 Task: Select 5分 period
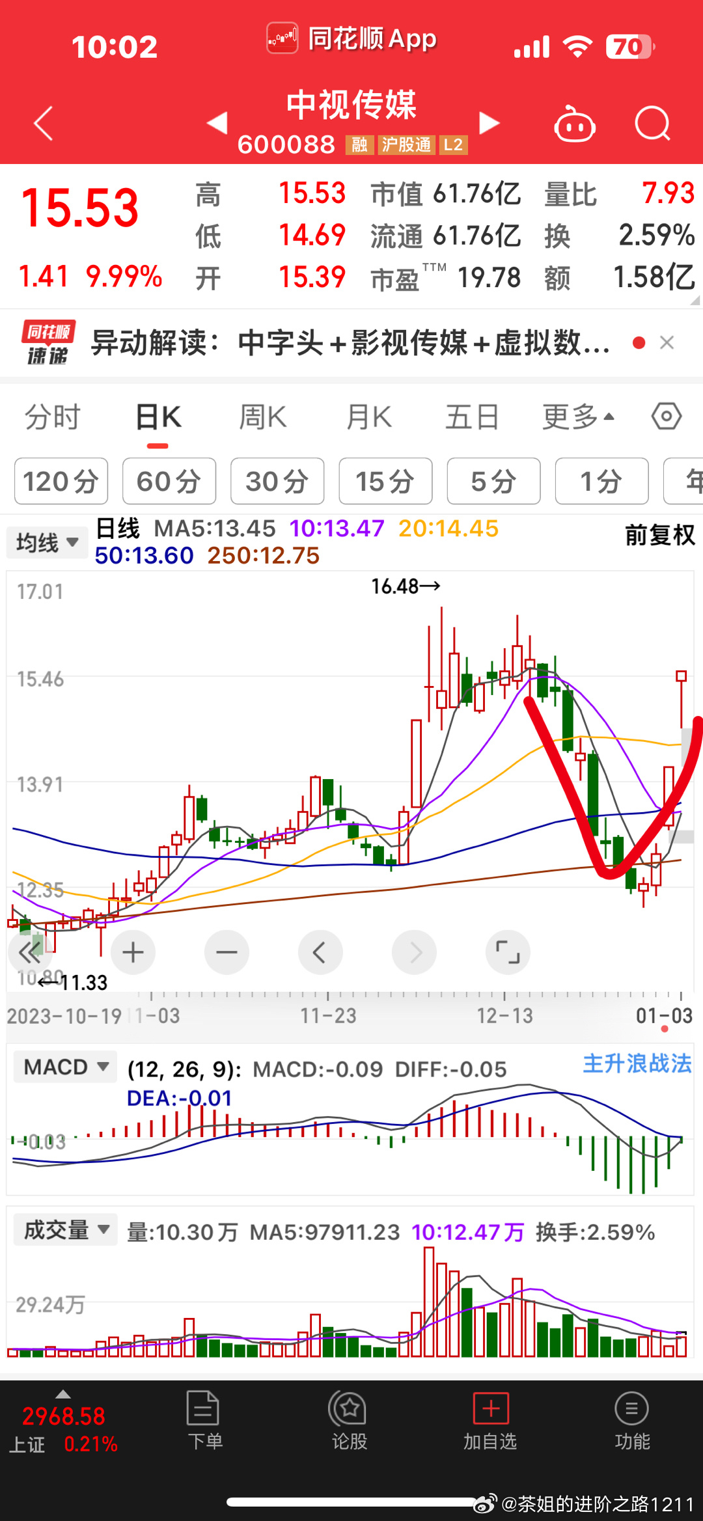pos(493,481)
